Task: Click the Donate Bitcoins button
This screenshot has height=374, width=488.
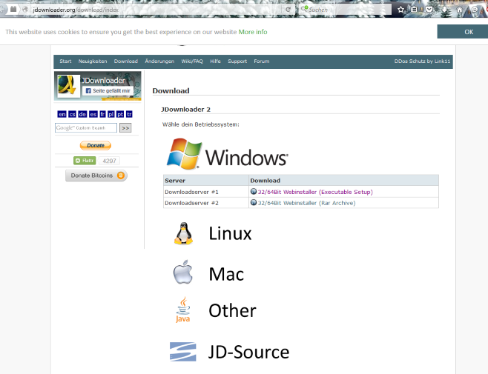Action: pos(96,176)
